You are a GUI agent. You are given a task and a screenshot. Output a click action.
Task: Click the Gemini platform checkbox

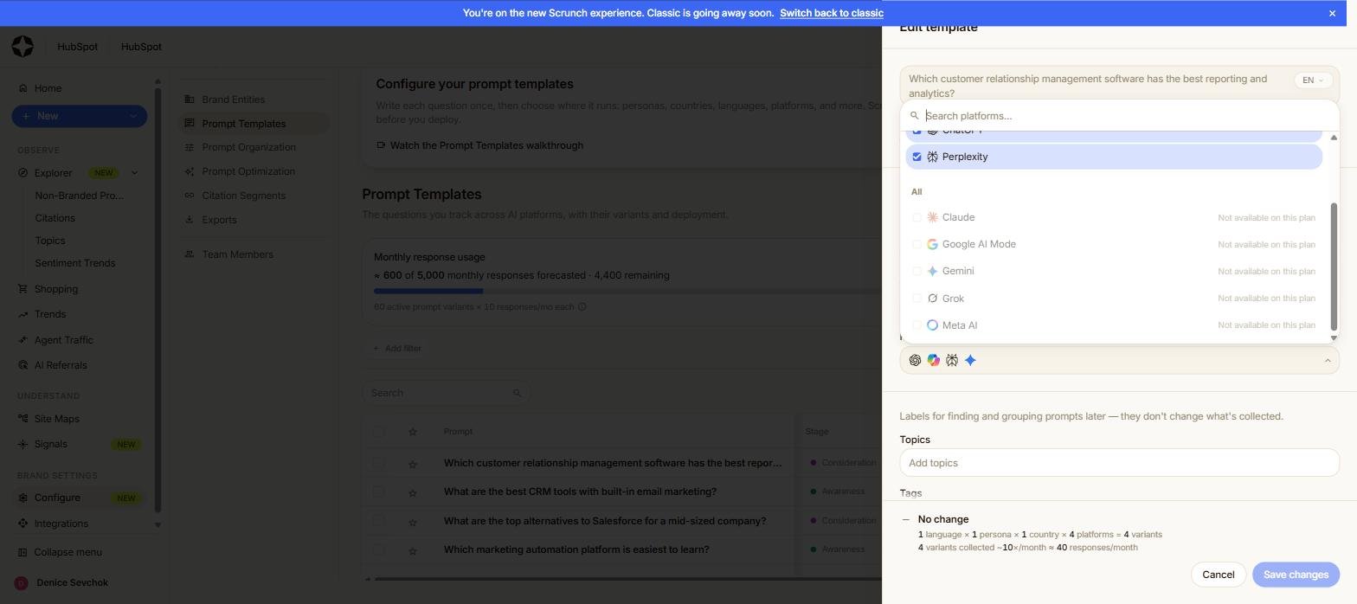point(916,271)
